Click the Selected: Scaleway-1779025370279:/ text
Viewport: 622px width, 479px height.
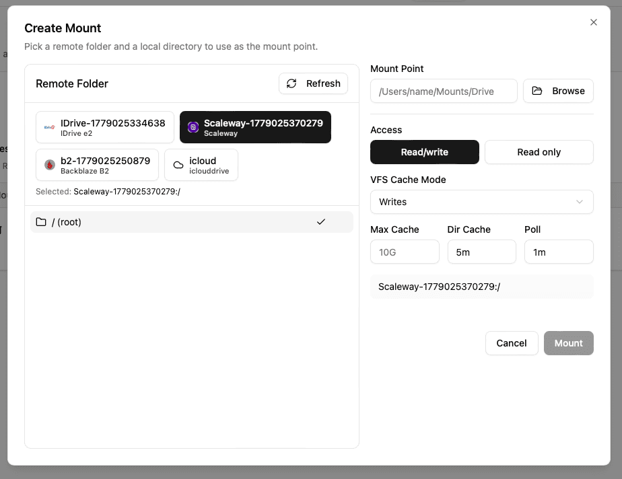(x=108, y=192)
